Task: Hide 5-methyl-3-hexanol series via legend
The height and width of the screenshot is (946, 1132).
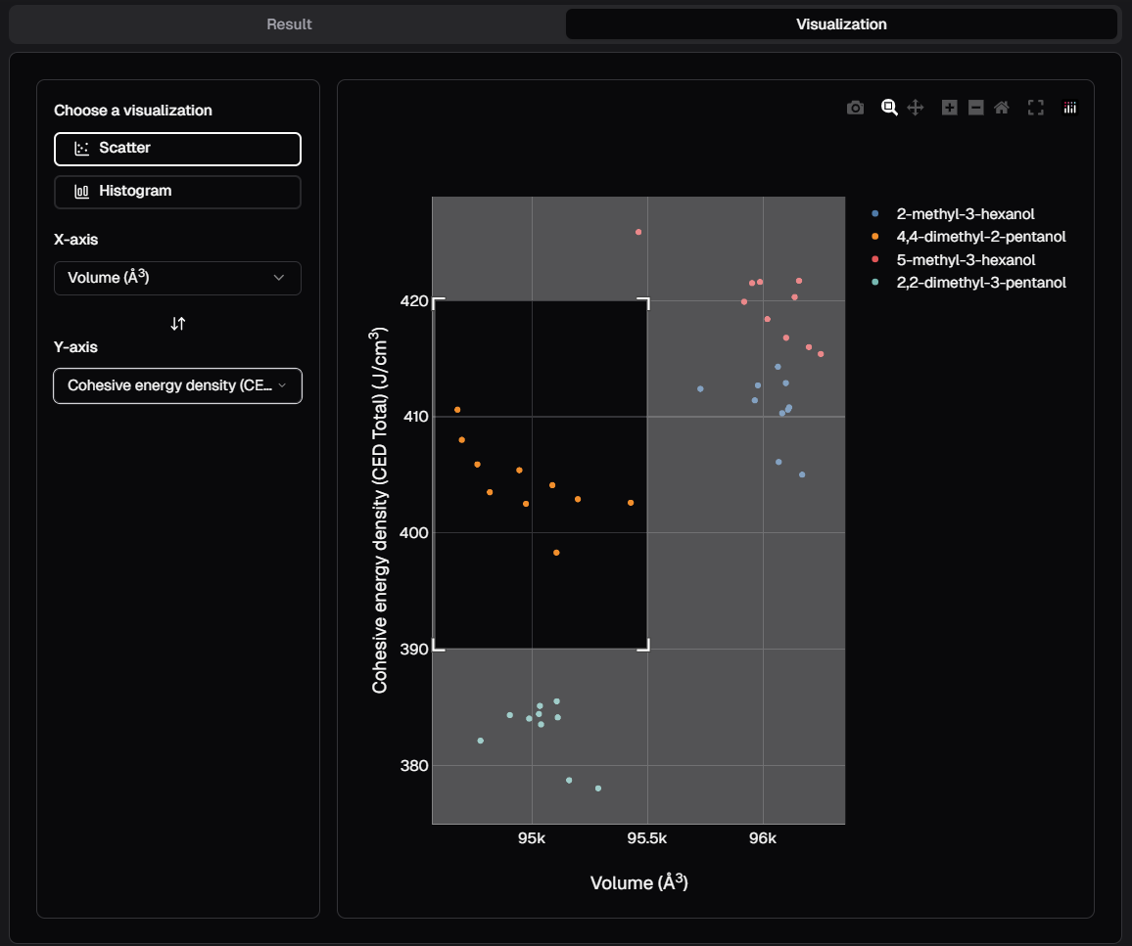Action: point(966,260)
